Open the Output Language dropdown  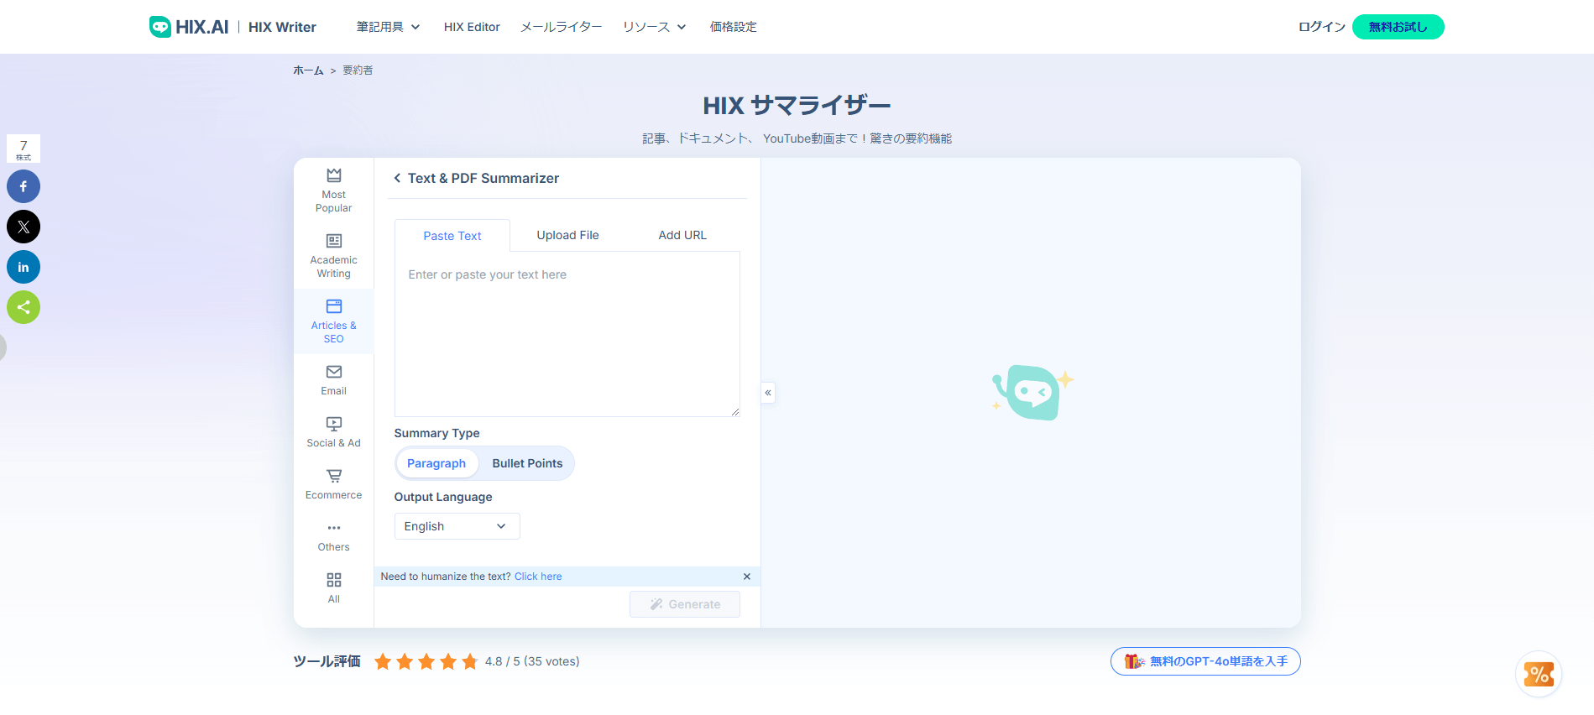[x=457, y=526]
